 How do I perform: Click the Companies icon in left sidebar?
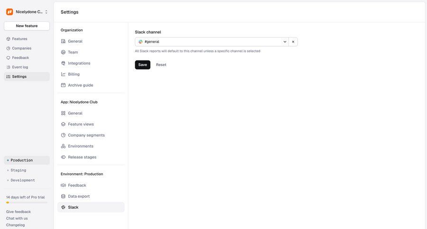click(8, 48)
